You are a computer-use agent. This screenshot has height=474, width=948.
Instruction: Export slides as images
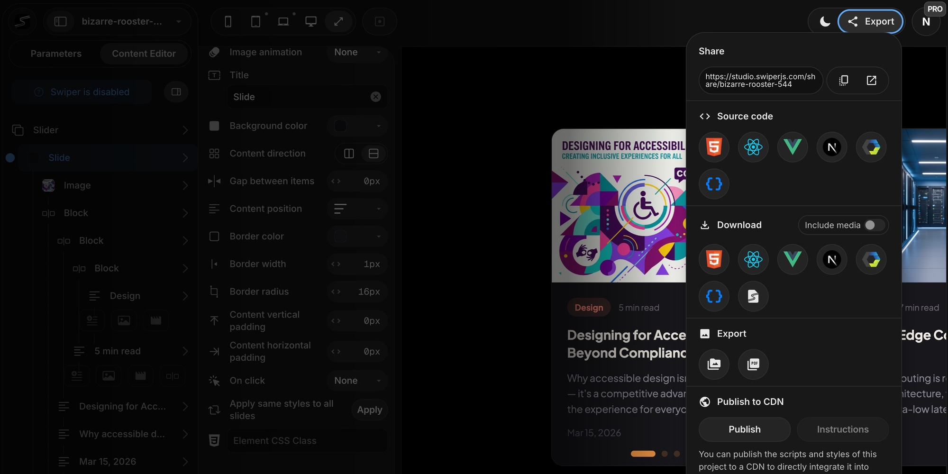click(714, 364)
